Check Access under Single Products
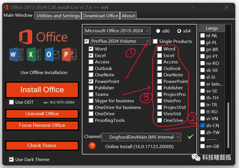The height and width of the screenshot is (168, 239). 159,62
